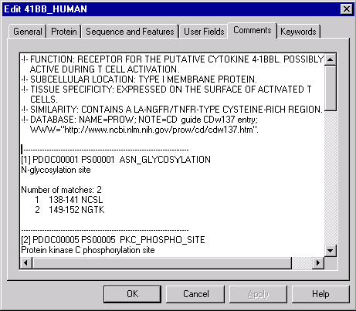
Task: Select the Comments tab
Action: click(253, 30)
